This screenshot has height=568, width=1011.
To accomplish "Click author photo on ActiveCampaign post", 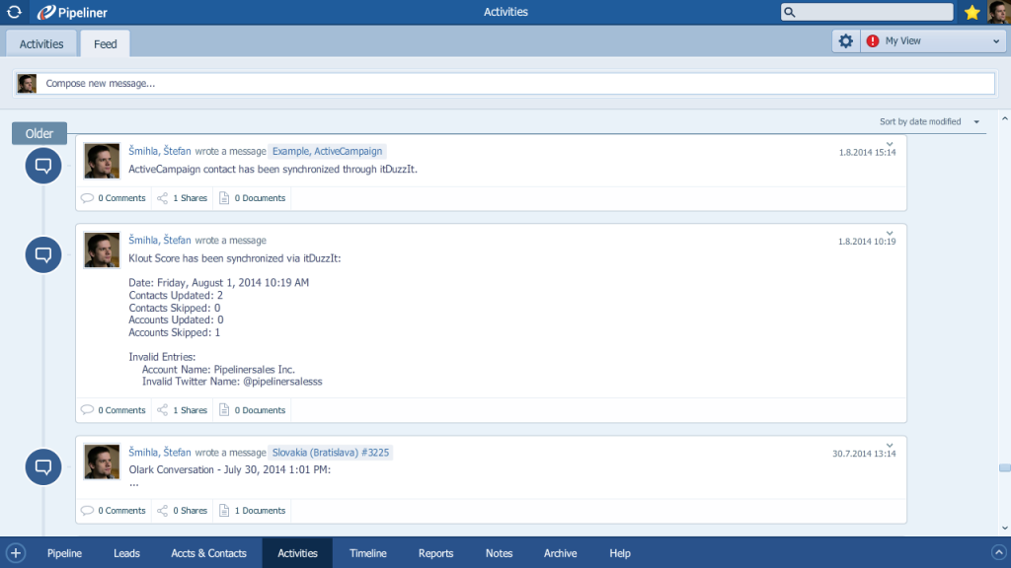I will pos(102,161).
